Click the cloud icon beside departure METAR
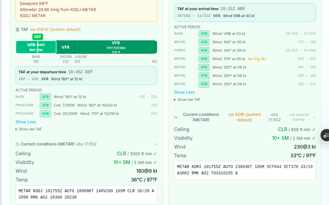Screen dimensions: 329x205 [x=17, y=144]
